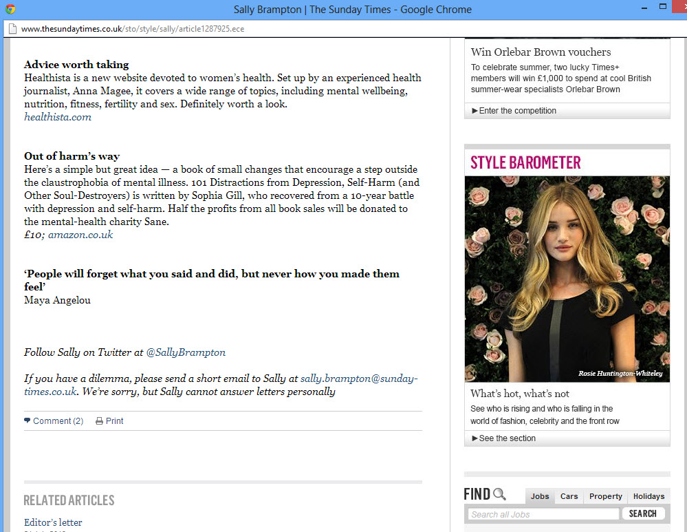The image size is (687, 532).
Task: Click the Print link
Action: (x=114, y=421)
